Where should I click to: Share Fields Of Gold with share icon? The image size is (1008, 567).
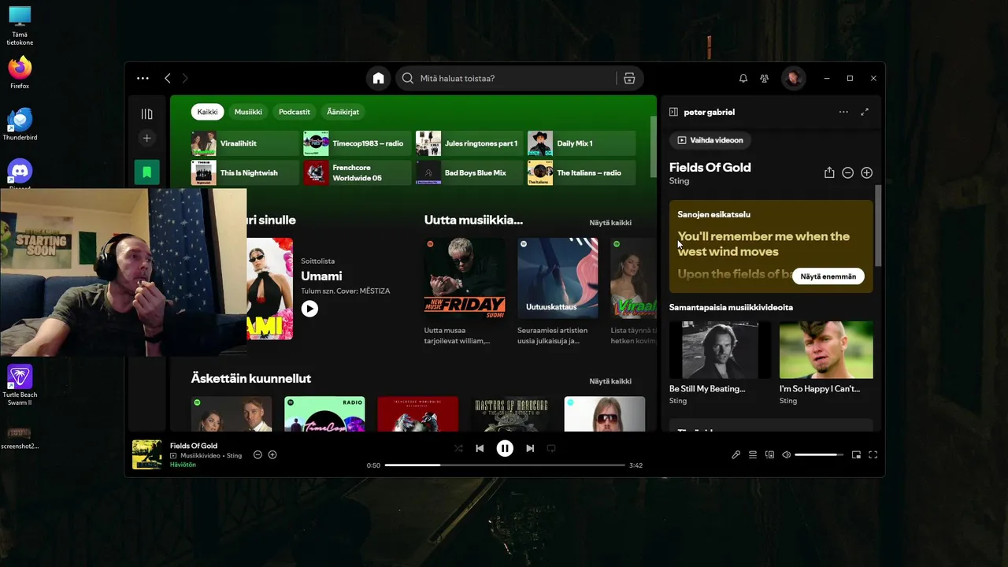click(x=829, y=172)
